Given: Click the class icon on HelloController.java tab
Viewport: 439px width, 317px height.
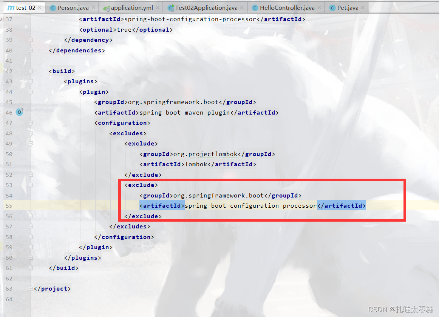Looking at the screenshot, I should pos(255,8).
